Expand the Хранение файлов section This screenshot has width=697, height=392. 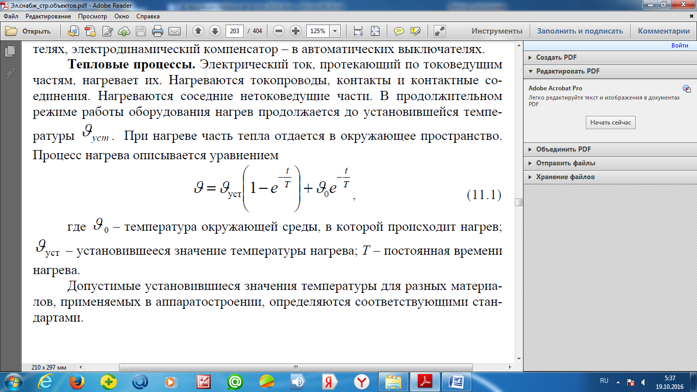pos(610,177)
